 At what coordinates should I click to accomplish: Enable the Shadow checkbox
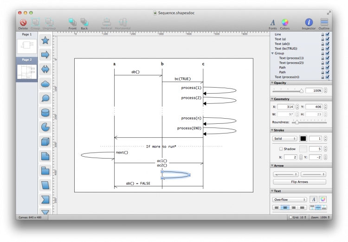click(x=281, y=149)
